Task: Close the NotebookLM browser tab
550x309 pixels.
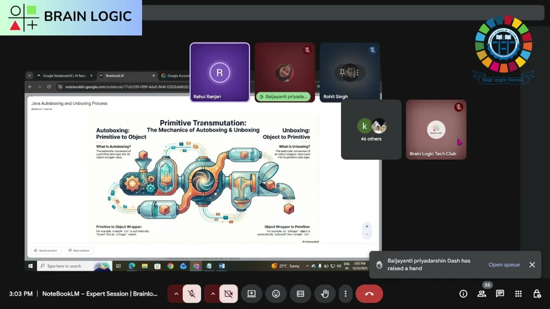Action: point(153,76)
